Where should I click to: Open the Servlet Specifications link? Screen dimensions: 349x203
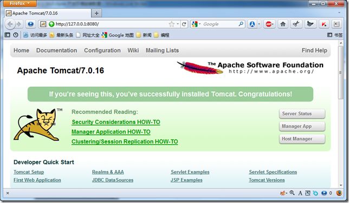tap(273, 172)
